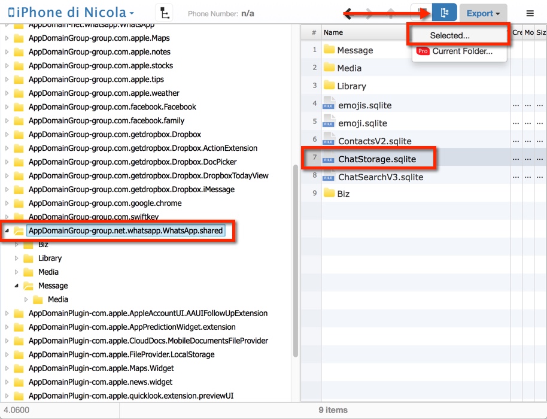The image size is (547, 419).
Task: Switch to tree view mode
Action: pos(445,13)
